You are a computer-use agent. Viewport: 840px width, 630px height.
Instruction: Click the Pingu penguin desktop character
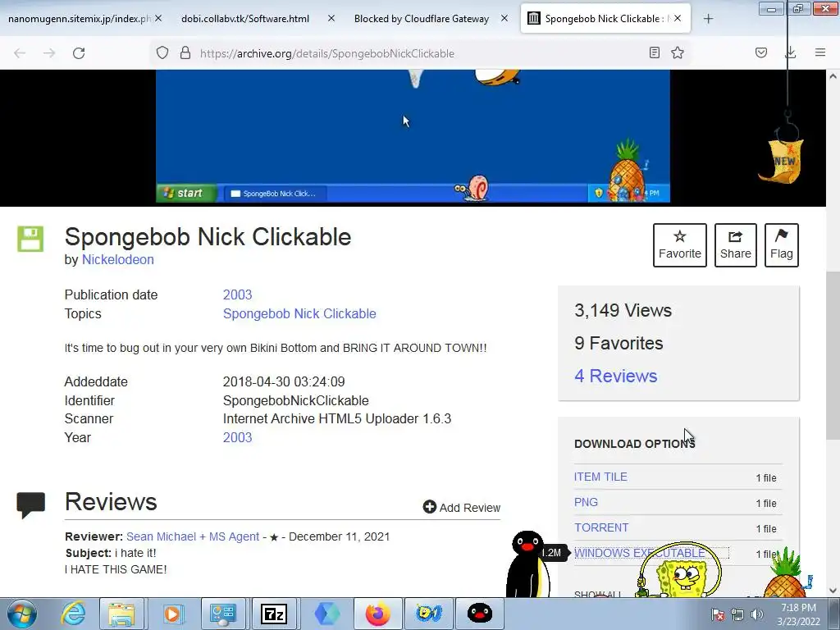coord(528,564)
